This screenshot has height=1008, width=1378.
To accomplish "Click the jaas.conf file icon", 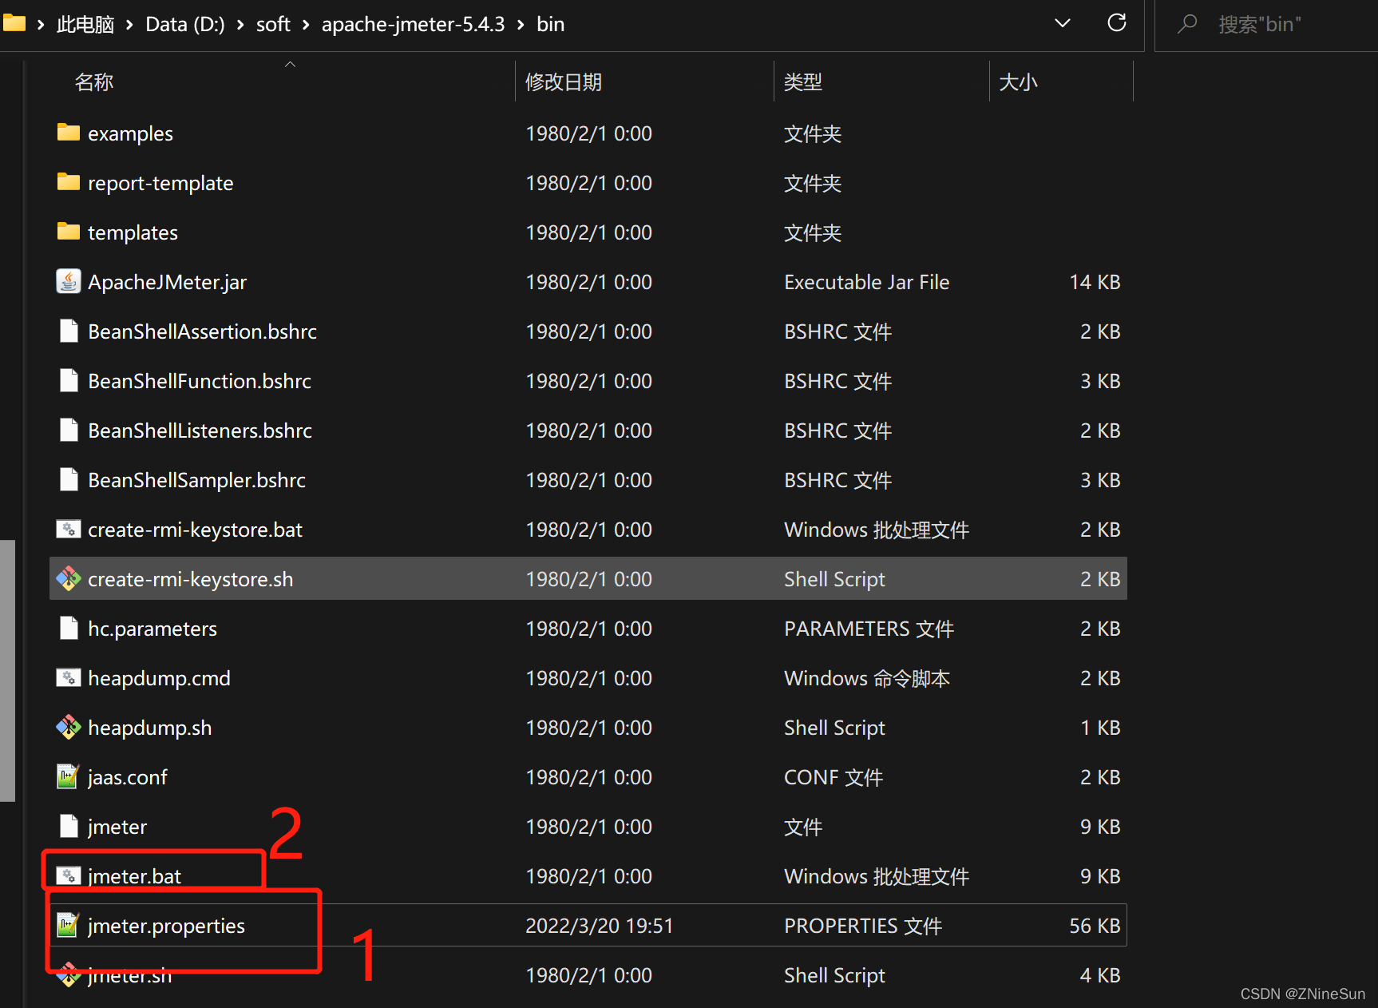I will point(69,776).
